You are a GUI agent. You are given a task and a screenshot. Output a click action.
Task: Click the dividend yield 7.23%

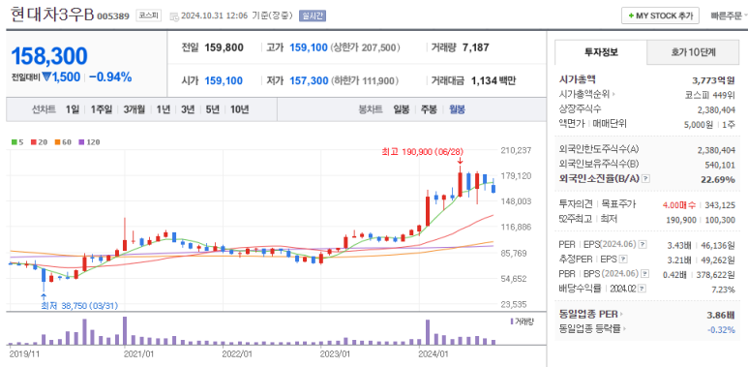click(724, 290)
